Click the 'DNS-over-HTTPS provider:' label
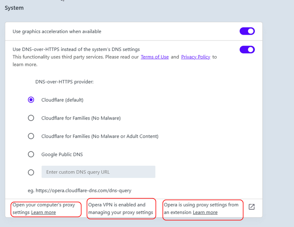 (x=64, y=82)
